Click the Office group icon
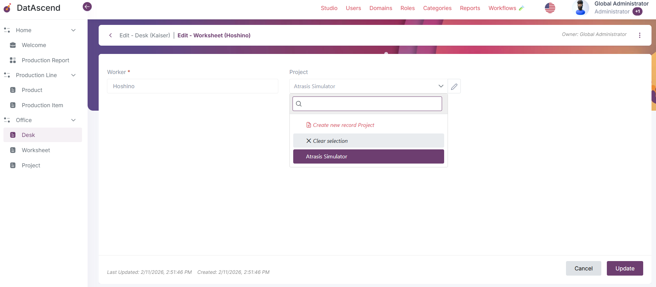 (x=7, y=120)
